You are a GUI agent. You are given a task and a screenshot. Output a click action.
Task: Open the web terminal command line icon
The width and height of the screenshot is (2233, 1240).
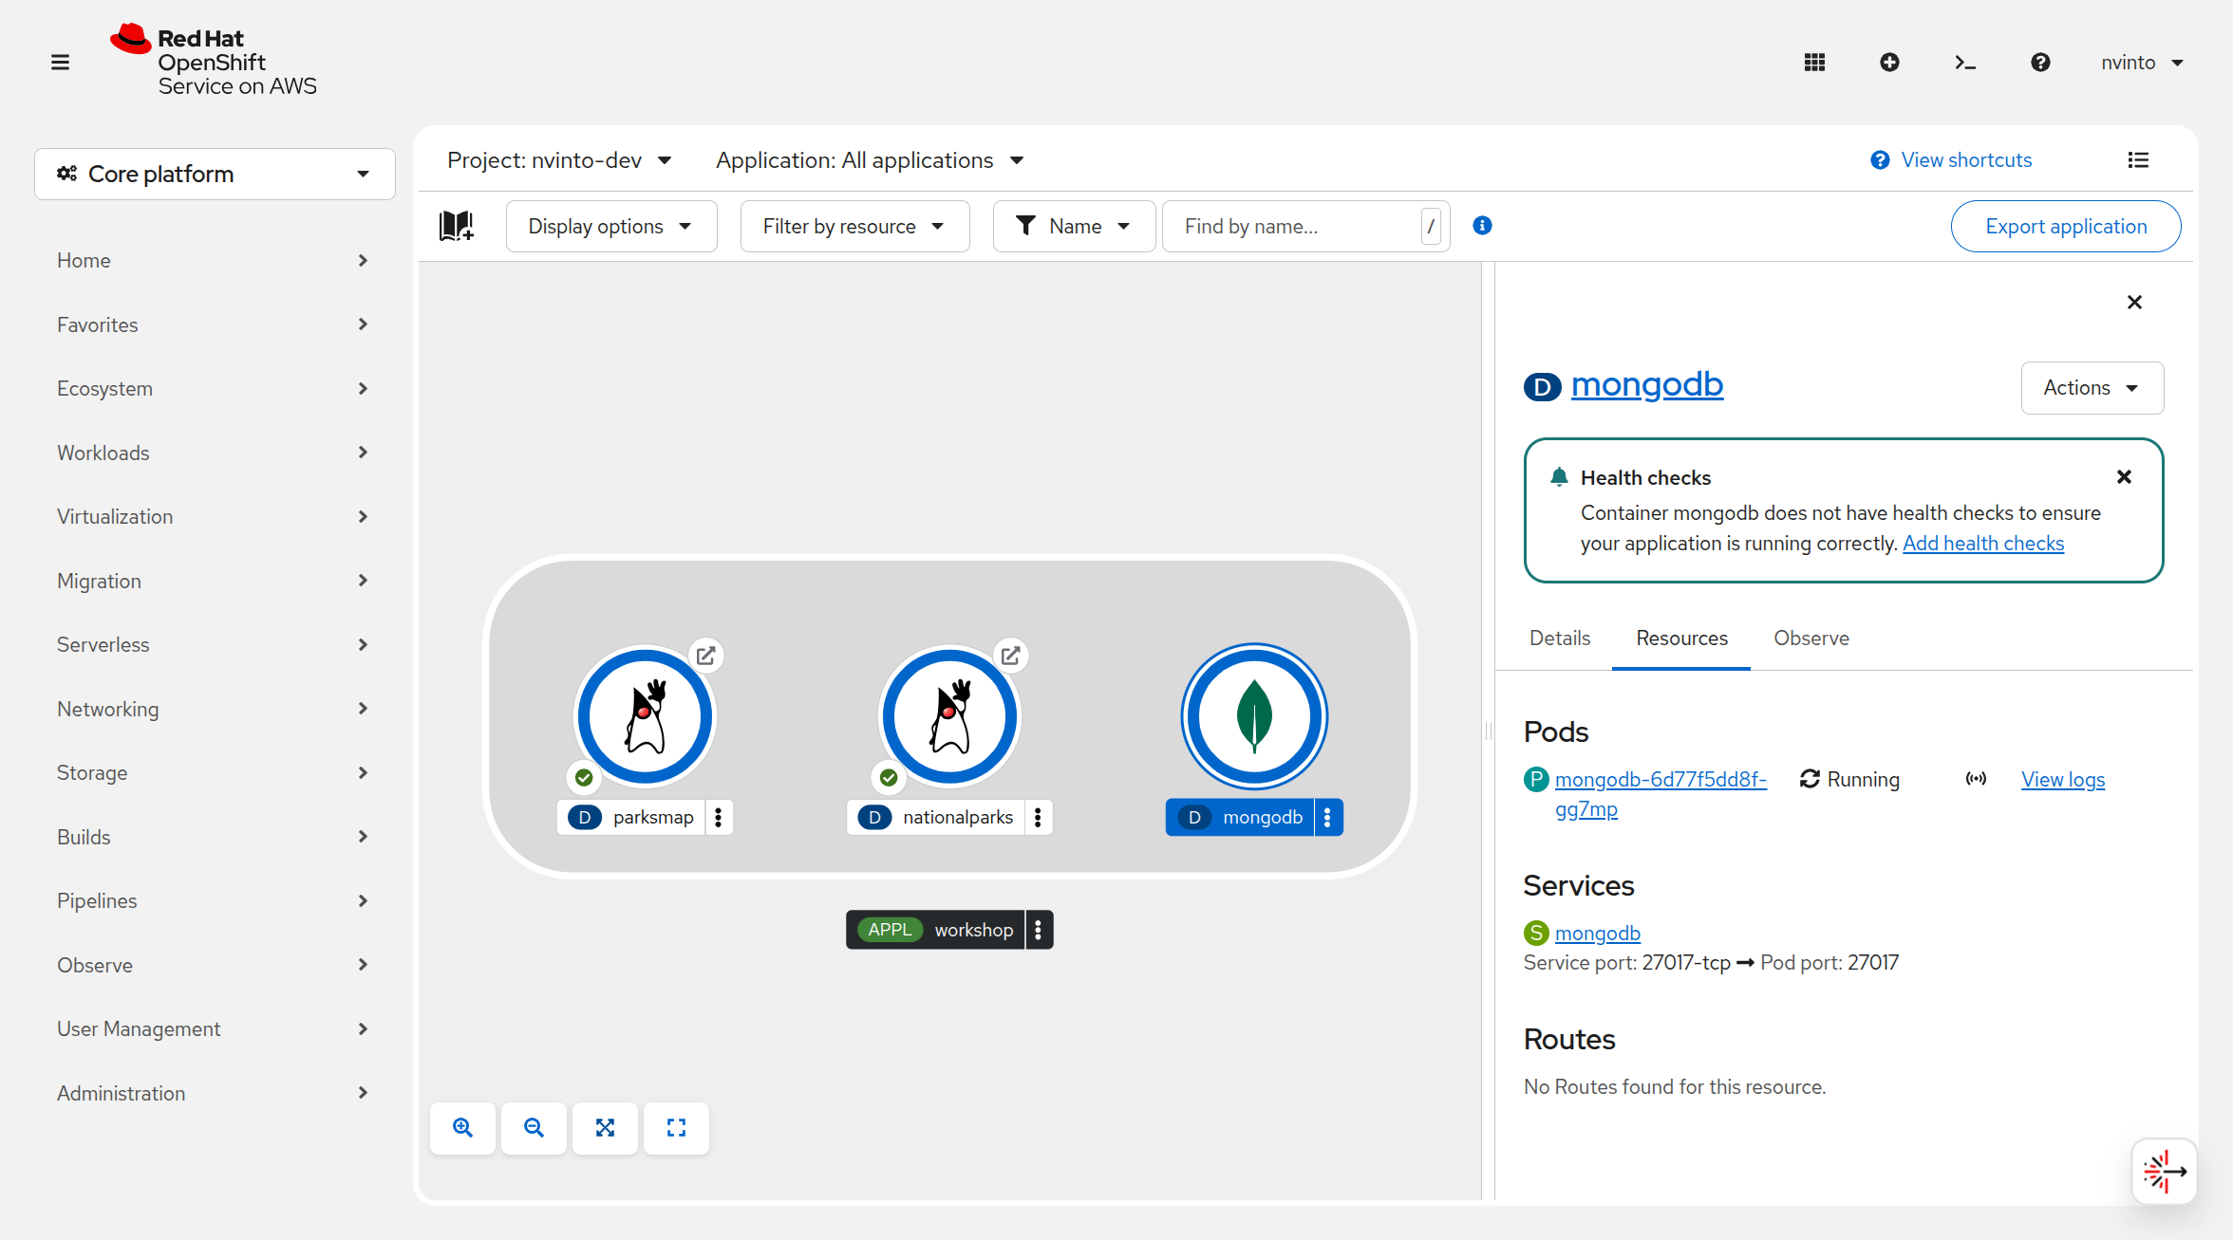pyautogui.click(x=1965, y=63)
